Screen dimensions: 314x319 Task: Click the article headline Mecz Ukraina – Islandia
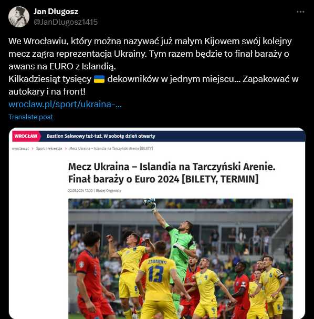(x=172, y=173)
